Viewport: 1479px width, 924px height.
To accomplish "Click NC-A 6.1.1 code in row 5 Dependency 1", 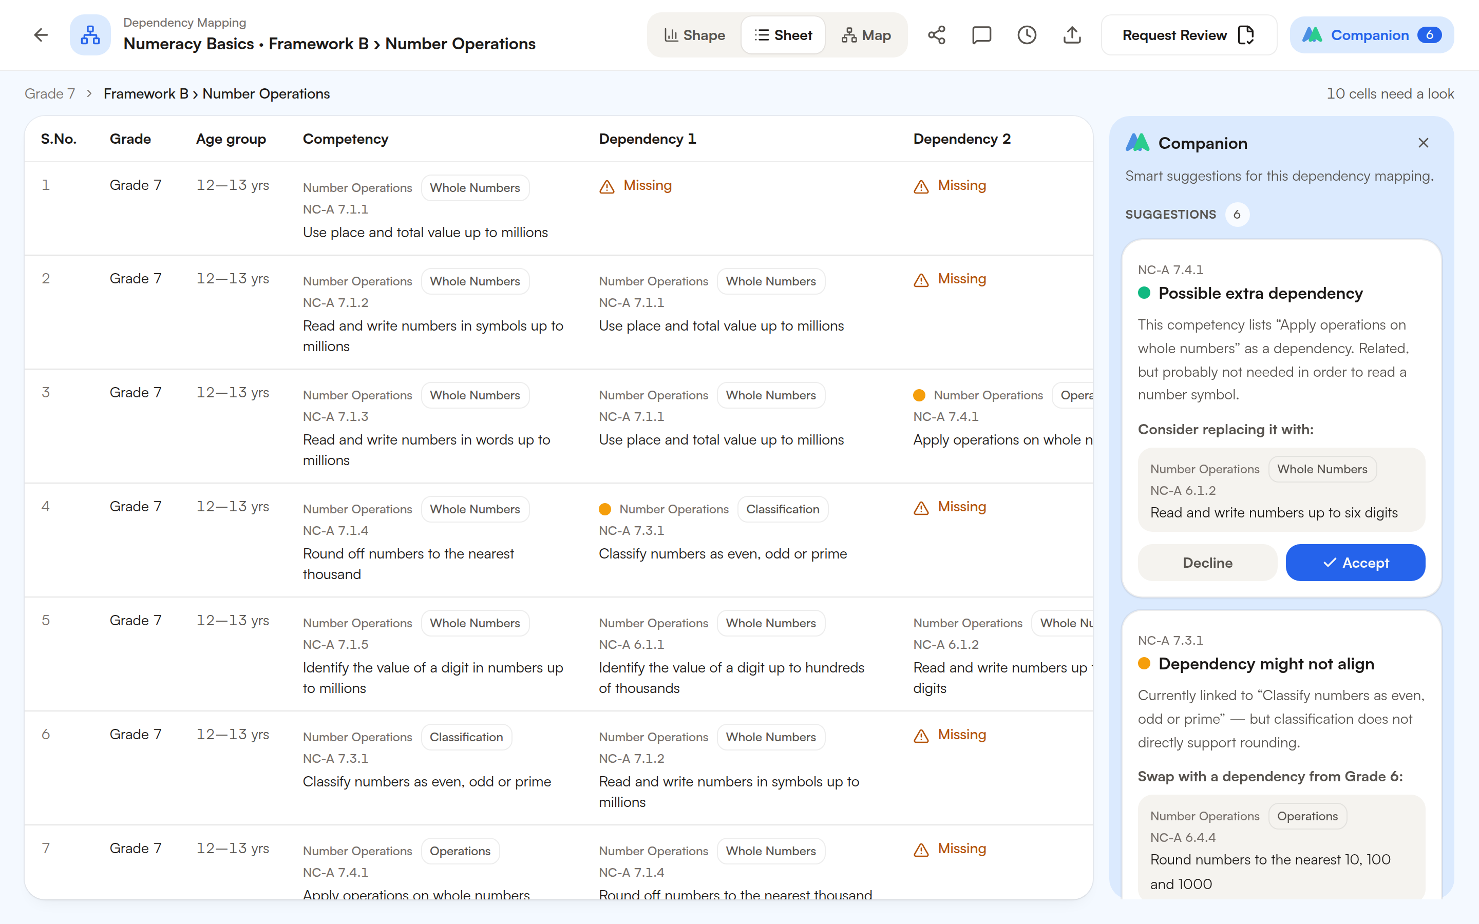I will pos(631,644).
